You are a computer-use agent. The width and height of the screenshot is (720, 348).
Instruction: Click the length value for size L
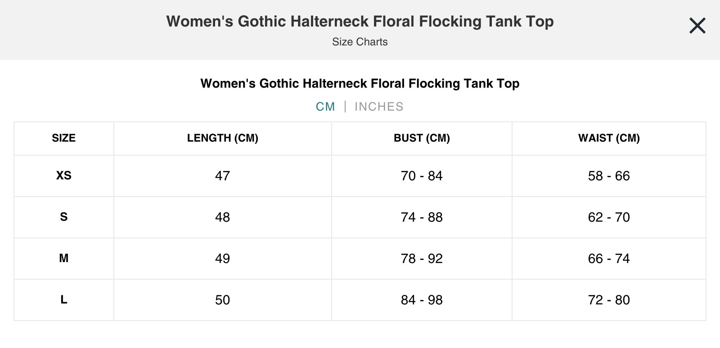[x=223, y=300]
